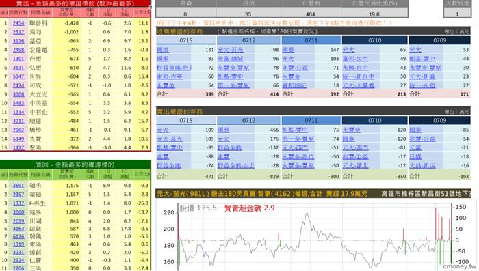This screenshot has width=479, height=271.
Task: Click 0715 date header in buying brokers table
Action: 186,40
